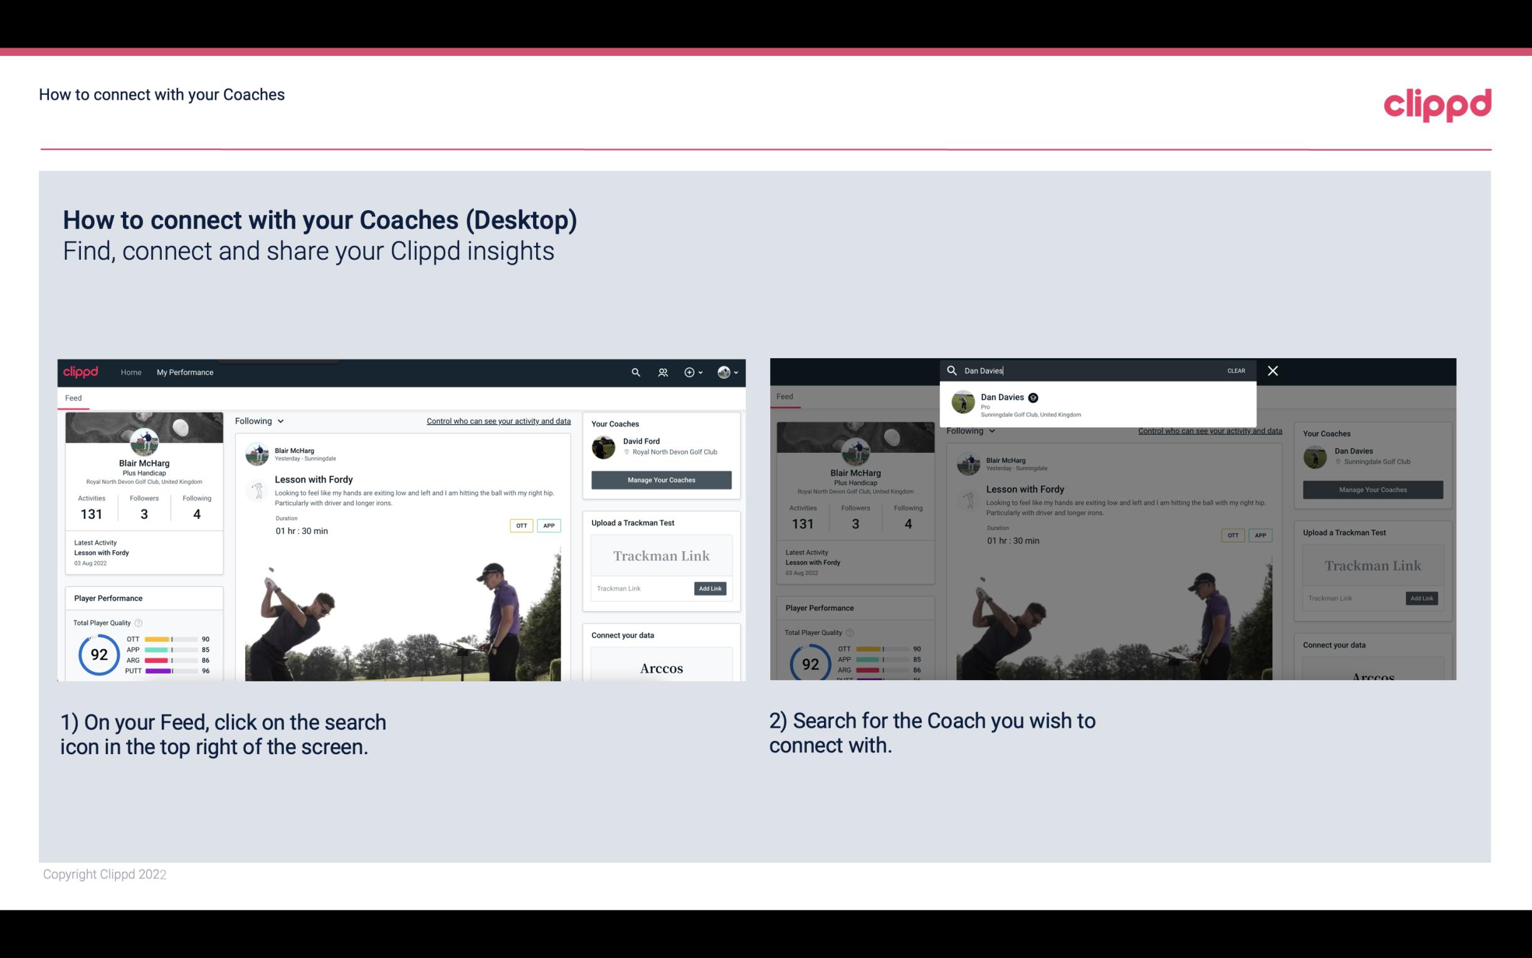Image resolution: width=1532 pixels, height=958 pixels.
Task: Click the Home menu tab in navbar
Action: (x=130, y=372)
